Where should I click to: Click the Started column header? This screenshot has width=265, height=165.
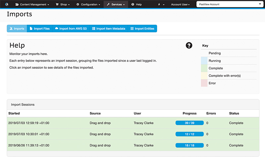[x=14, y=113]
